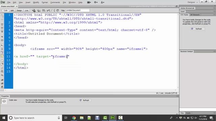The height and width of the screenshot is (121, 216).
Task: Open Check Browser Compatibility icon
Action: coord(53,10)
